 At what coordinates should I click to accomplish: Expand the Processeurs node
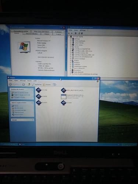click(71, 70)
